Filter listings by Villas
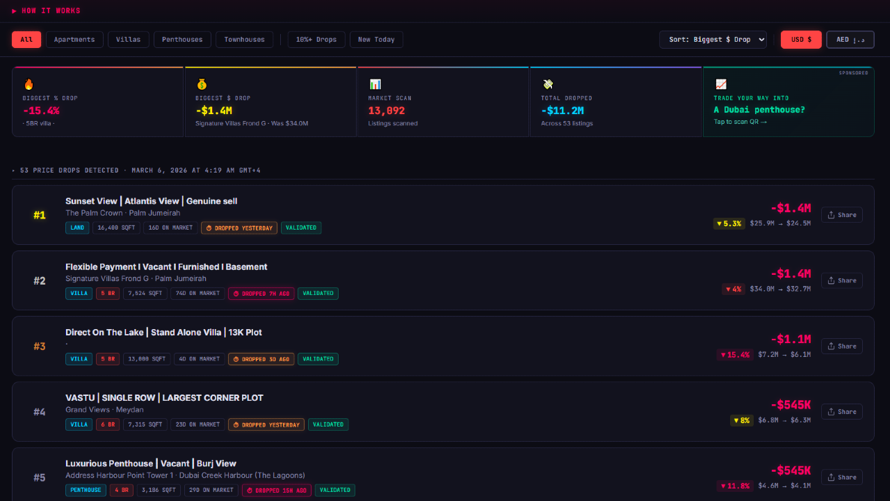Viewport: 890px width, 501px height. coord(128,40)
